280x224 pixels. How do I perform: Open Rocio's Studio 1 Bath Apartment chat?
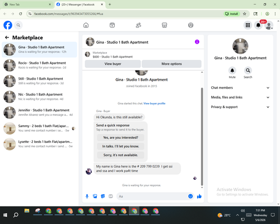pos(39,66)
